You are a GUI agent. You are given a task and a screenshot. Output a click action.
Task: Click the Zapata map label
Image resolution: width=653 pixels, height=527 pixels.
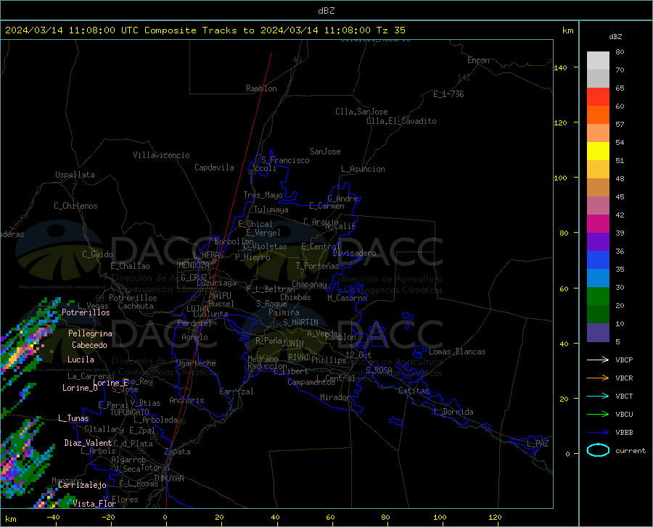click(178, 452)
